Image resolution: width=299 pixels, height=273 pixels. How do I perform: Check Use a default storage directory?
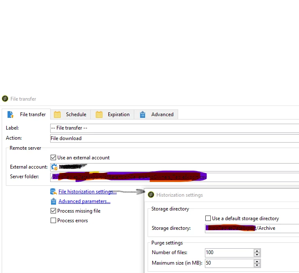208,218
